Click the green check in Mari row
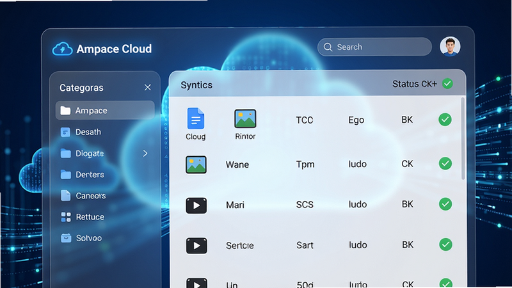 tap(445, 204)
